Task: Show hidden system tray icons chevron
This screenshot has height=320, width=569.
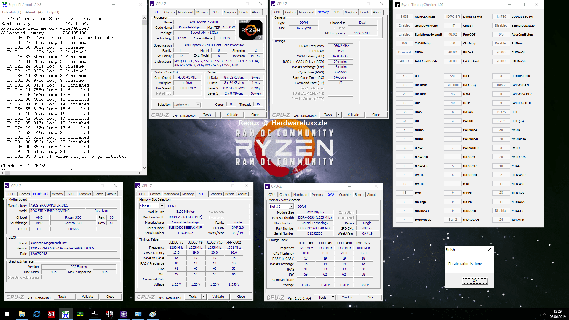Action: [x=544, y=314]
